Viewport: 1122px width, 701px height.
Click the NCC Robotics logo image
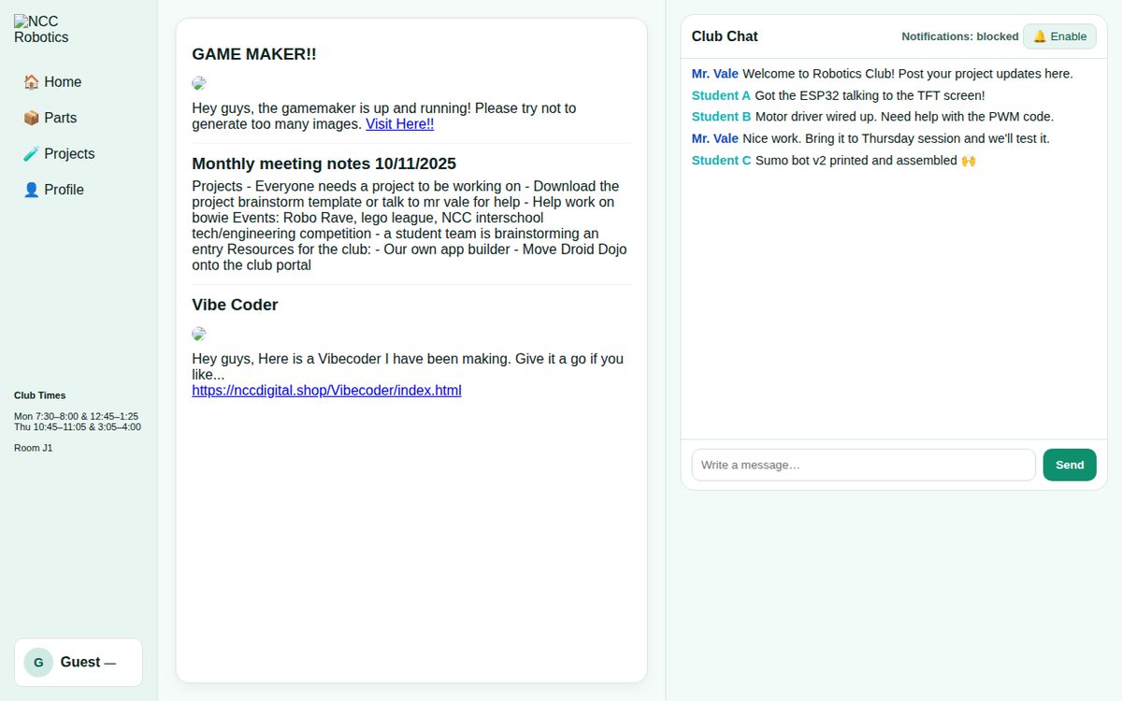[41, 30]
